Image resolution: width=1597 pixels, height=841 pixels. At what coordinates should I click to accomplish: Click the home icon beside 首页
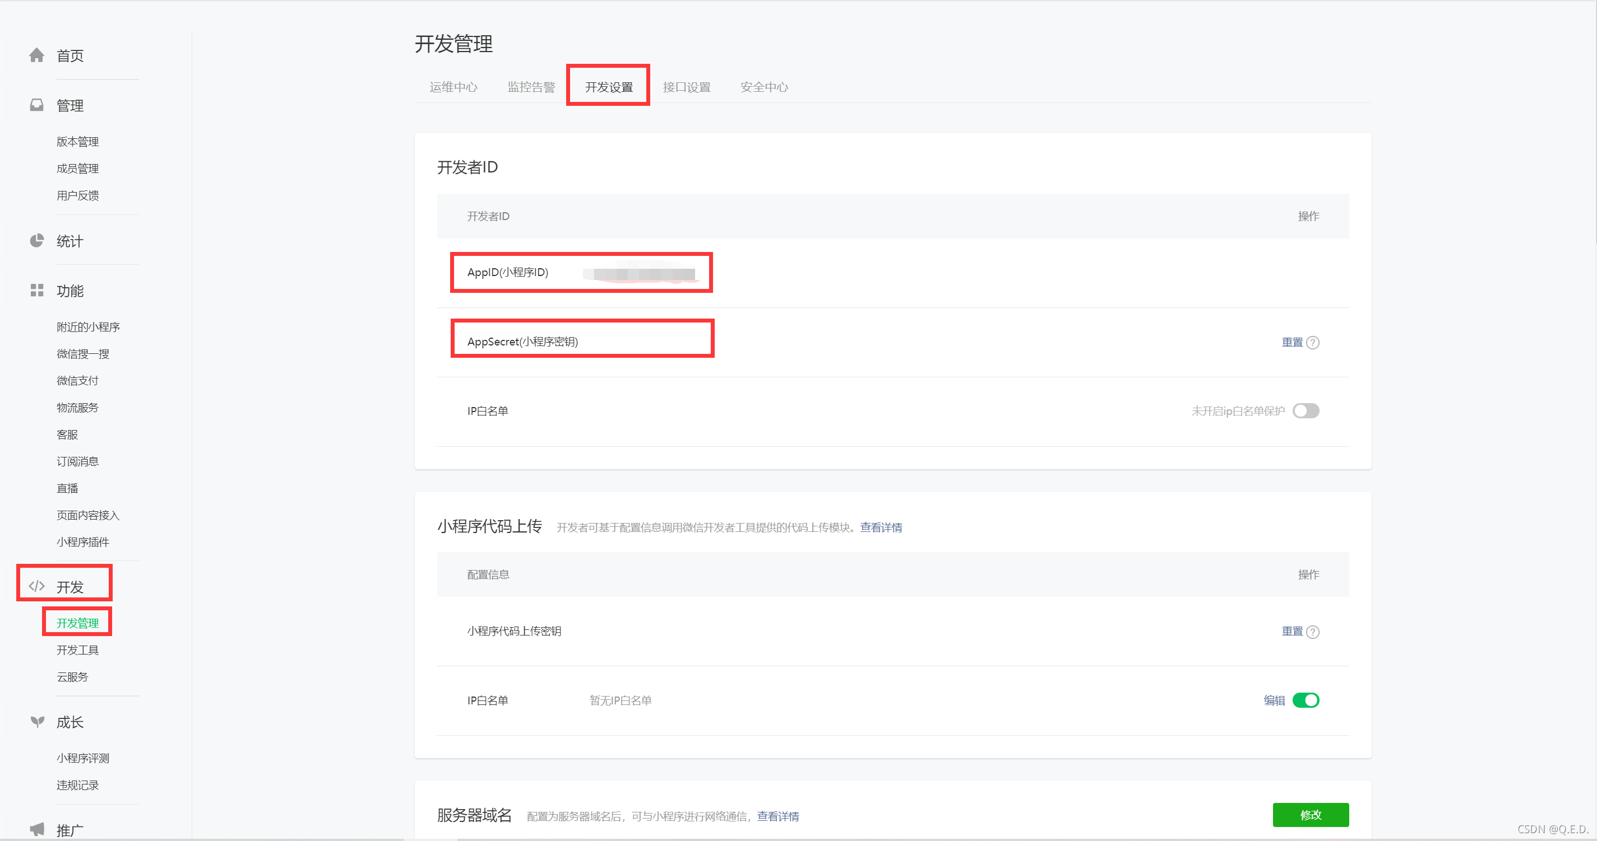coord(36,55)
